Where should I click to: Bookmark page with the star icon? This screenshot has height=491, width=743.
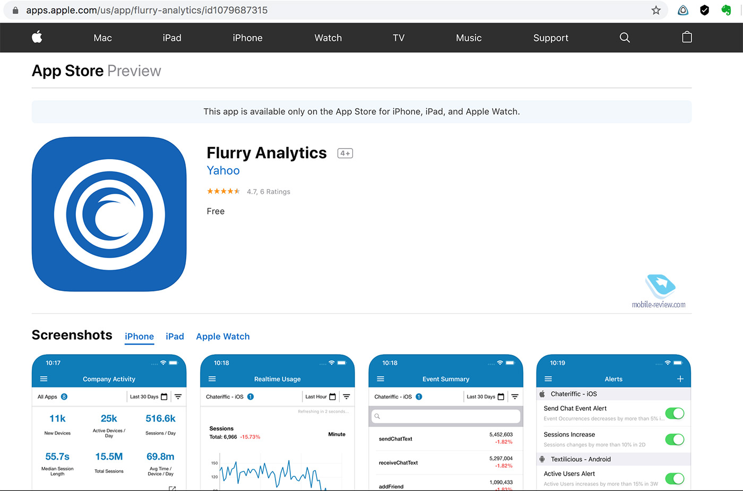point(656,10)
